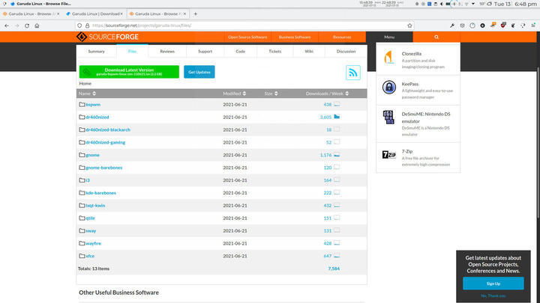Viewport: 540px width, 303px height.
Task: Click the dr460nized downloads chart icon
Action: pos(337,117)
